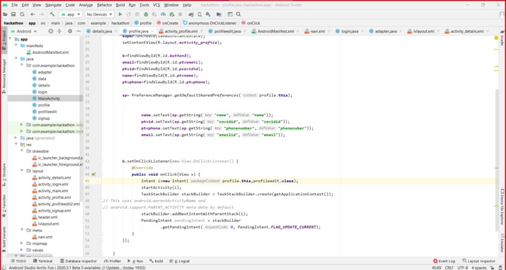
Task: Expand the values folder
Action: click(x=21, y=250)
